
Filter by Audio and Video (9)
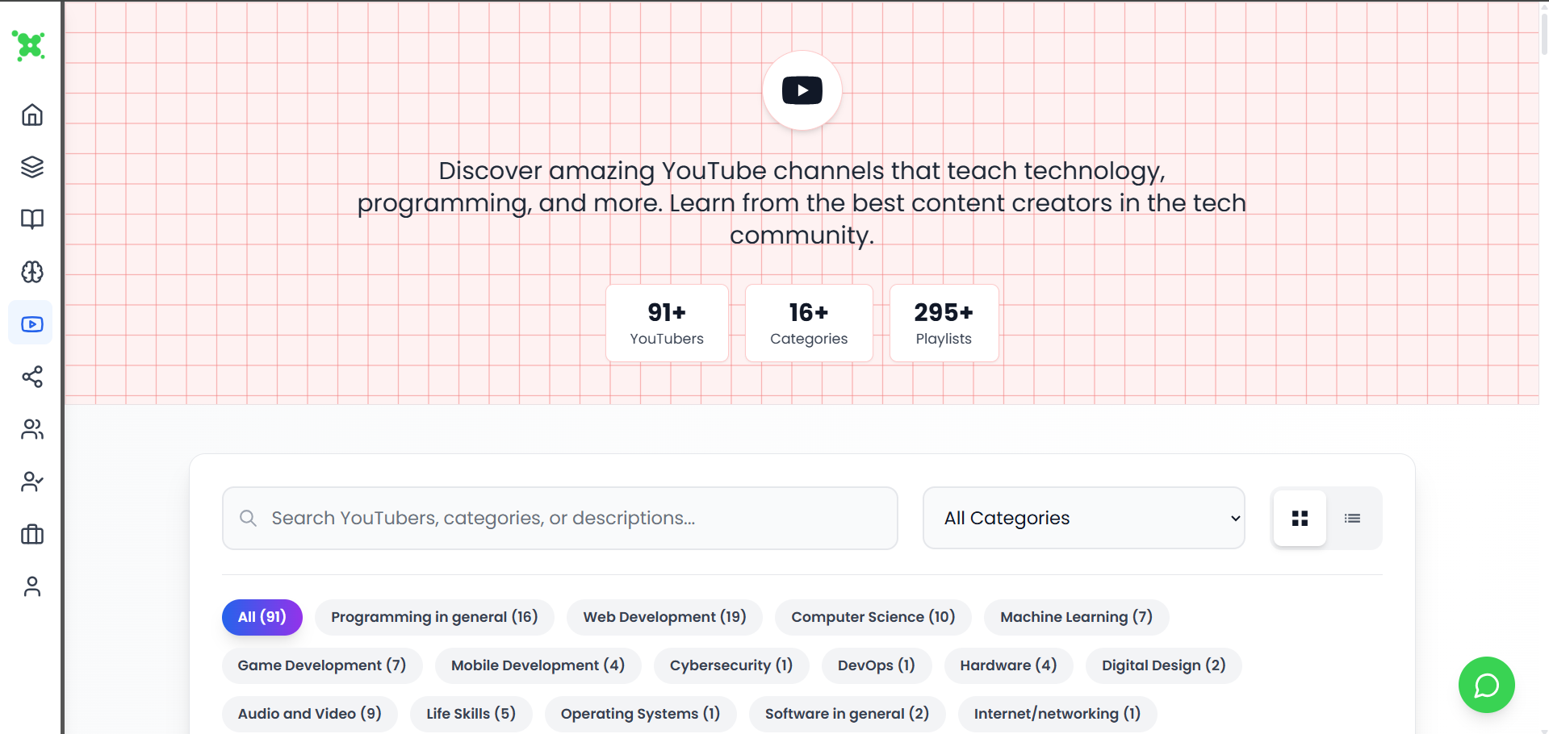pyautogui.click(x=309, y=714)
